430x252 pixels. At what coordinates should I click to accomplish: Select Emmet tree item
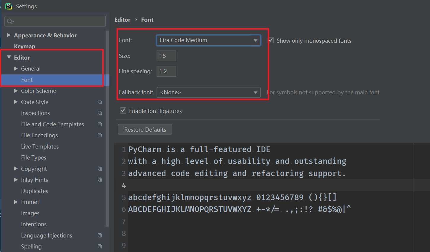pos(30,202)
